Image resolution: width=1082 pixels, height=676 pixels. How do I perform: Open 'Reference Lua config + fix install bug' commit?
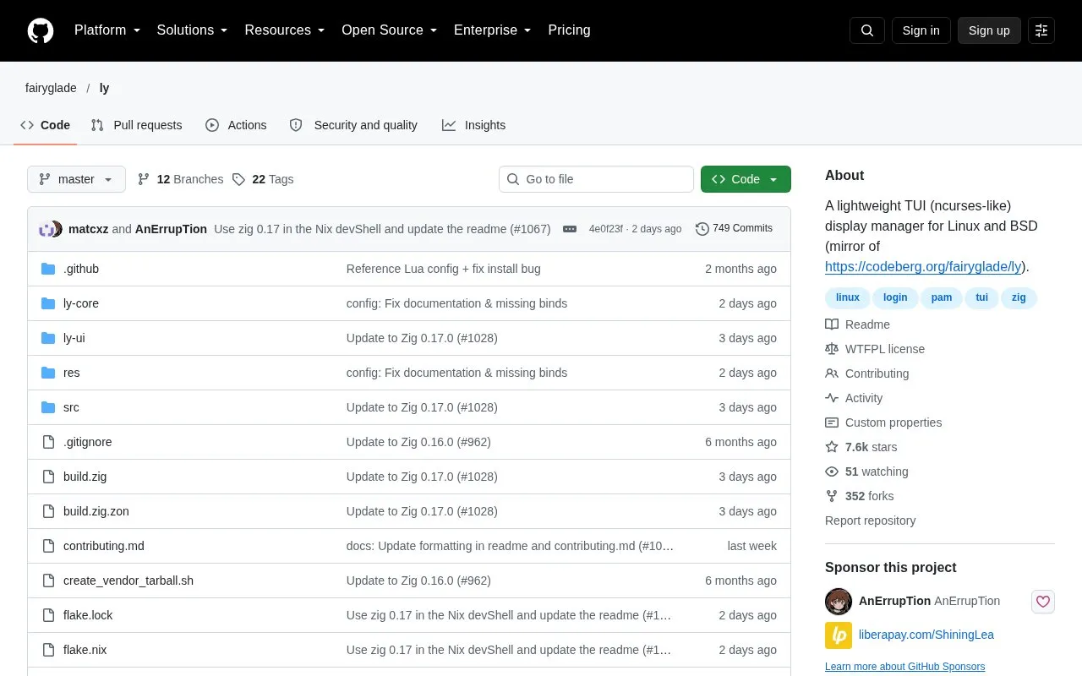coord(444,269)
